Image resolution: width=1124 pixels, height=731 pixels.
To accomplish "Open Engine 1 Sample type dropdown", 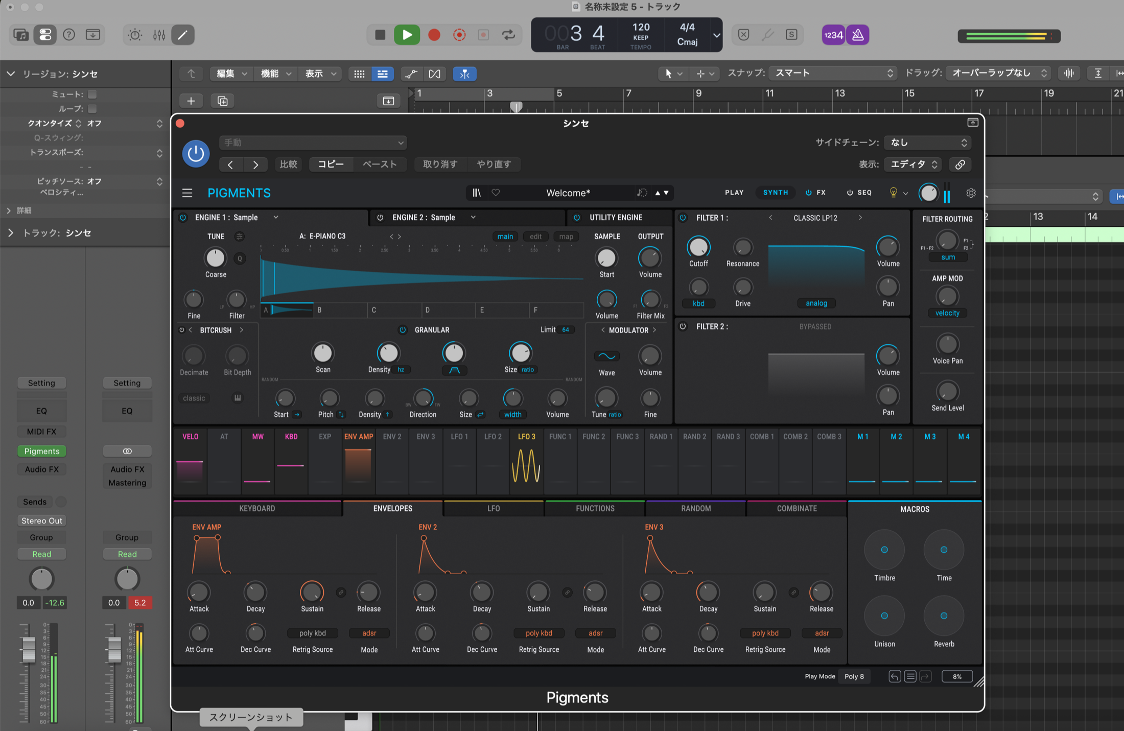I will tap(276, 218).
